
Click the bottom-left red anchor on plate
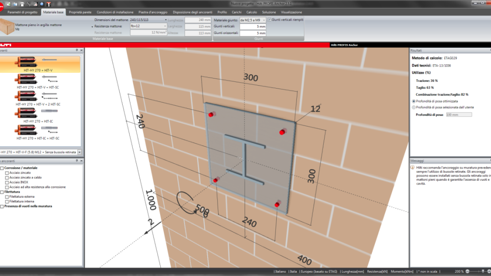click(216, 180)
